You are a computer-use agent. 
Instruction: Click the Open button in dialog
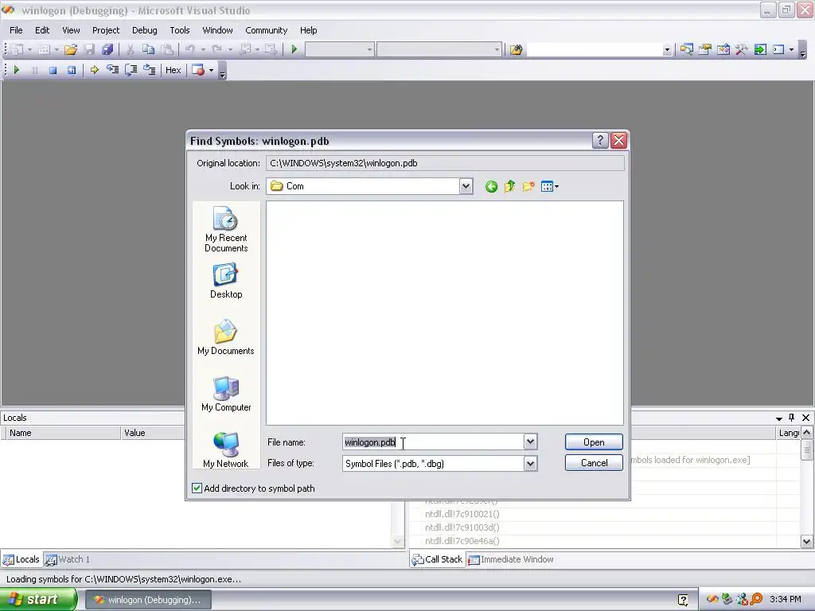[594, 442]
